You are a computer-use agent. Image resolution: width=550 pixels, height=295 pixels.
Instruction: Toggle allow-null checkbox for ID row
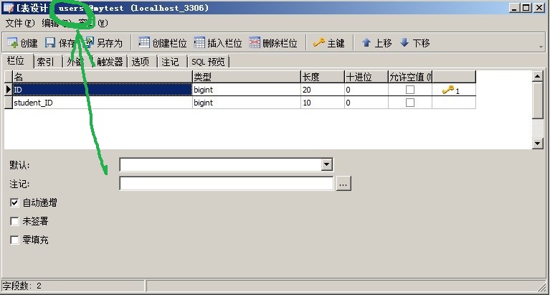(409, 90)
